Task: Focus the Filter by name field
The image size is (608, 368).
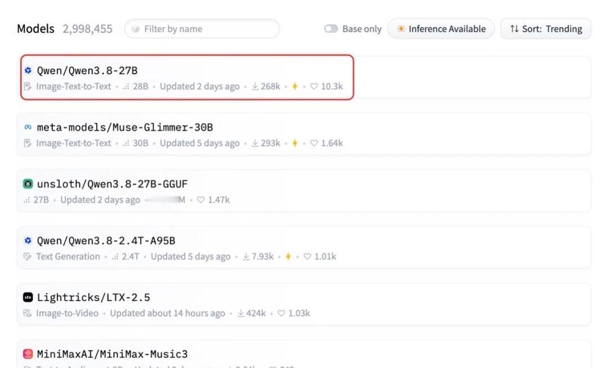Action: tap(202, 29)
